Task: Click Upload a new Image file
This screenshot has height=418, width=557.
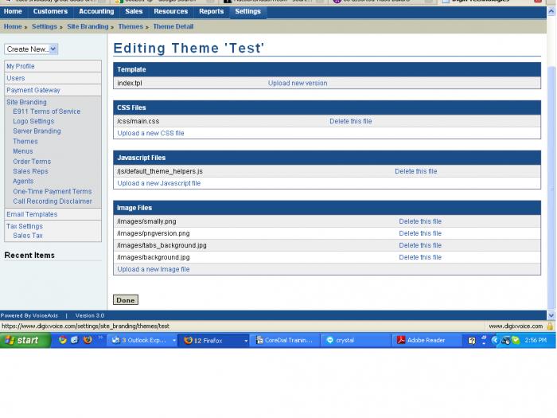Action: [154, 269]
